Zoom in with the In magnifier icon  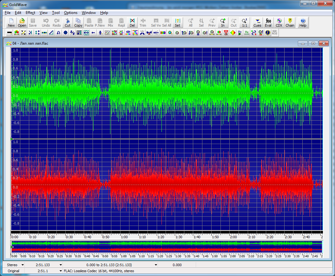coord(223,23)
